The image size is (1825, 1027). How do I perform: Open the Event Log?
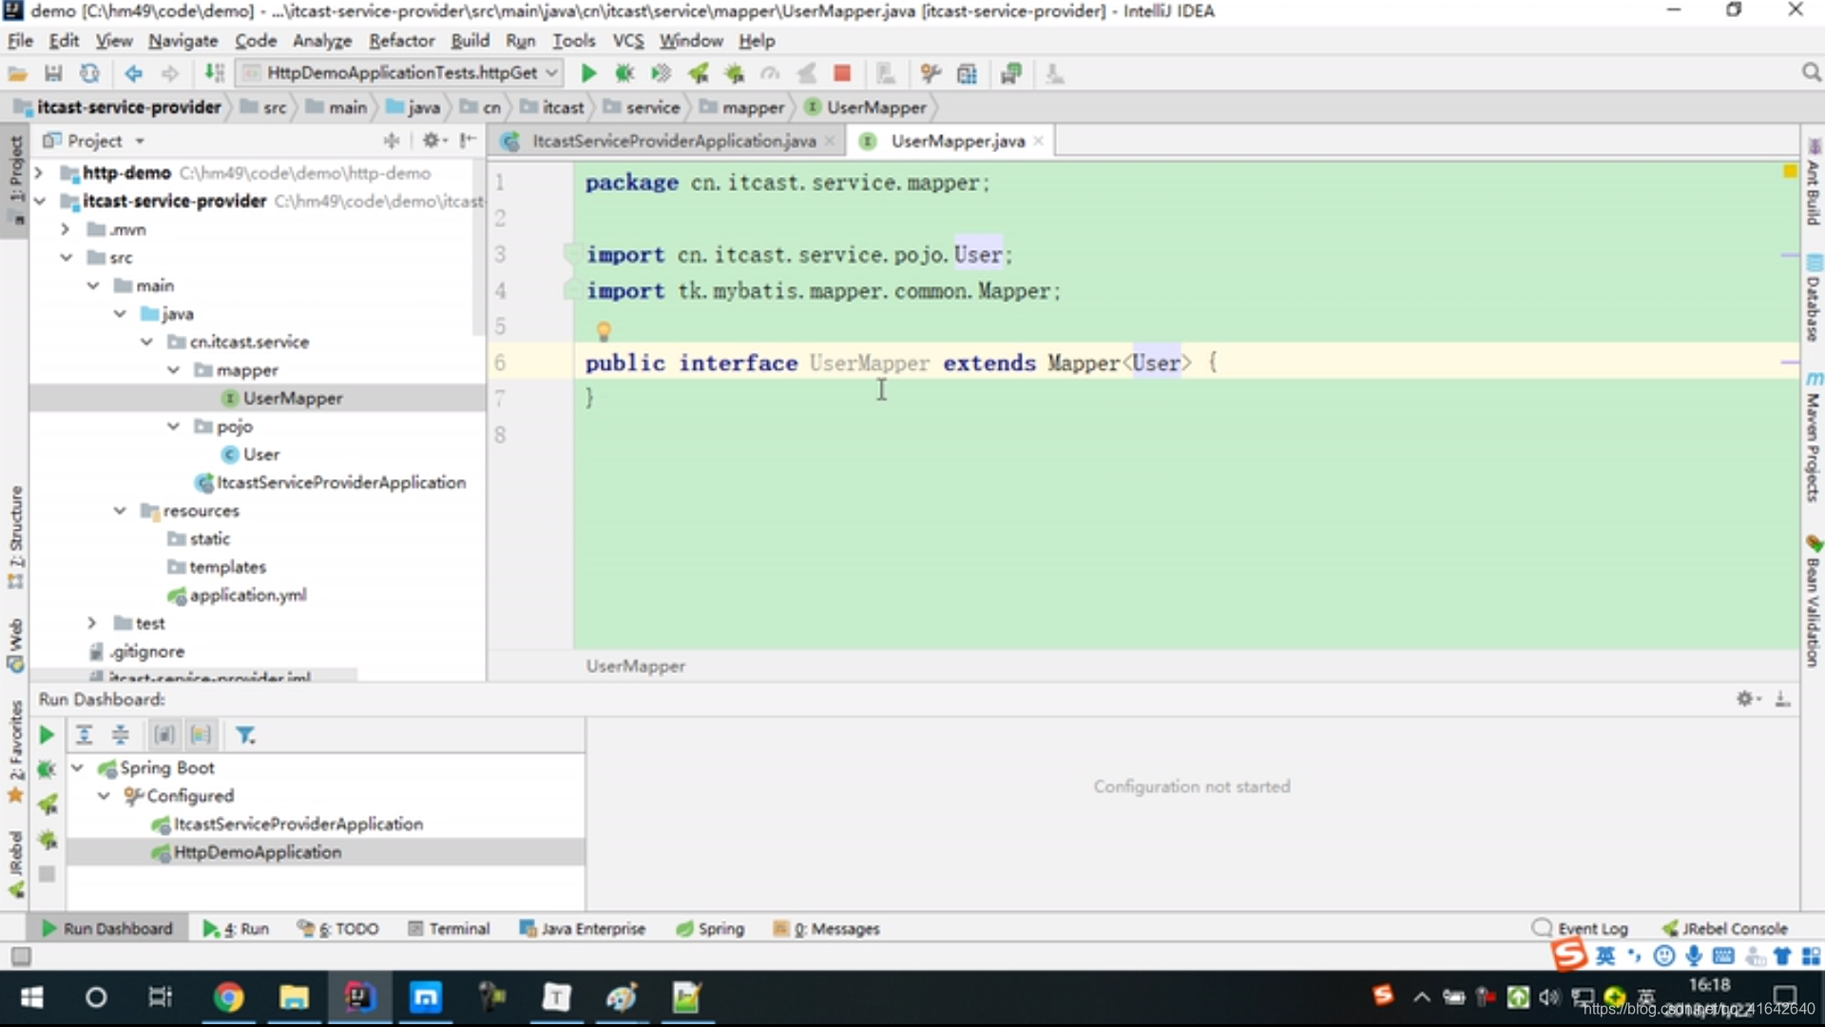1580,928
